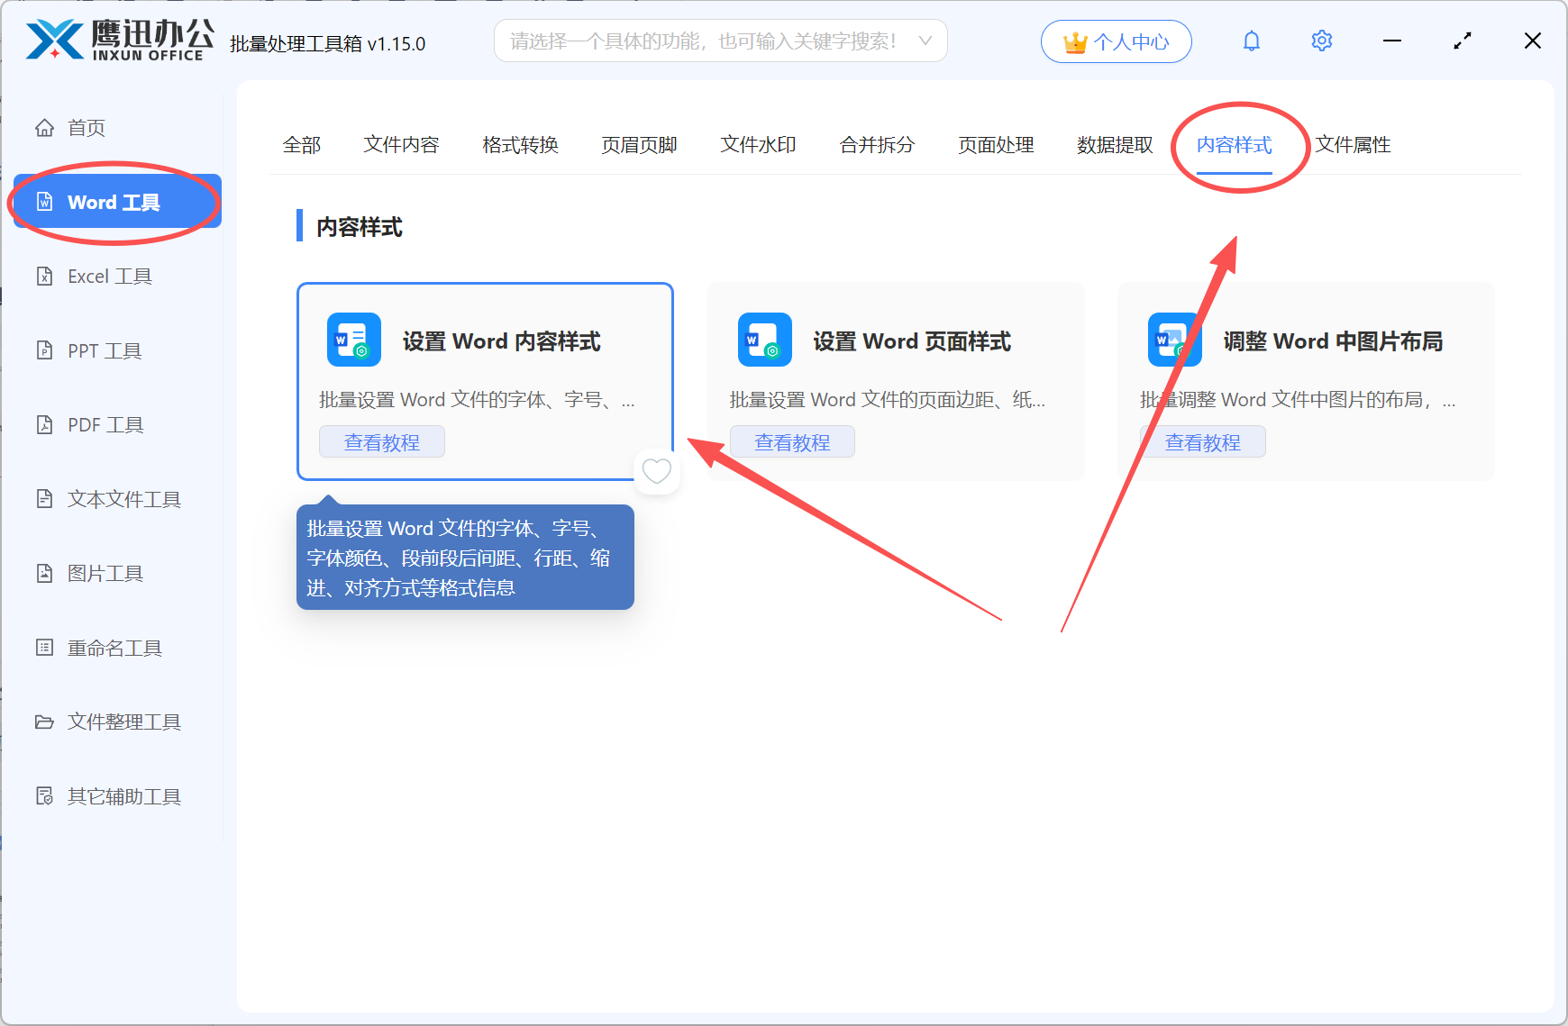1568x1026 pixels.
Task: Click the Inxun Office logo
Action: click(x=119, y=41)
